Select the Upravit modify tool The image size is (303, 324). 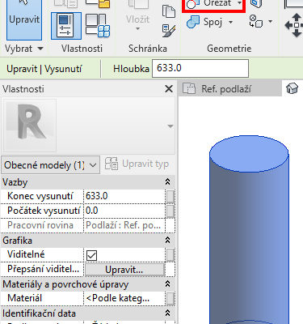(x=24, y=19)
